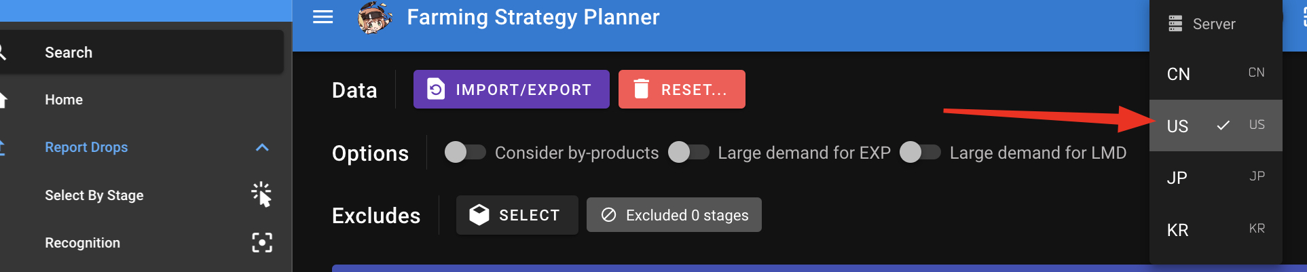Toggle Large demand for EXP
Viewport: 1307px width, 272px height.
click(x=688, y=153)
